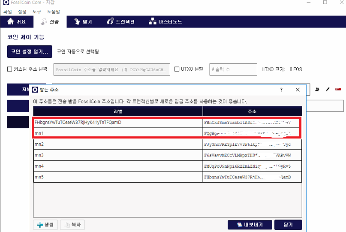This screenshot has height=232, width=346.
Task: Select the FHbgnsYwTuTCeseW37RjHyK41yTnTFQamD label row
Action: click(118, 123)
